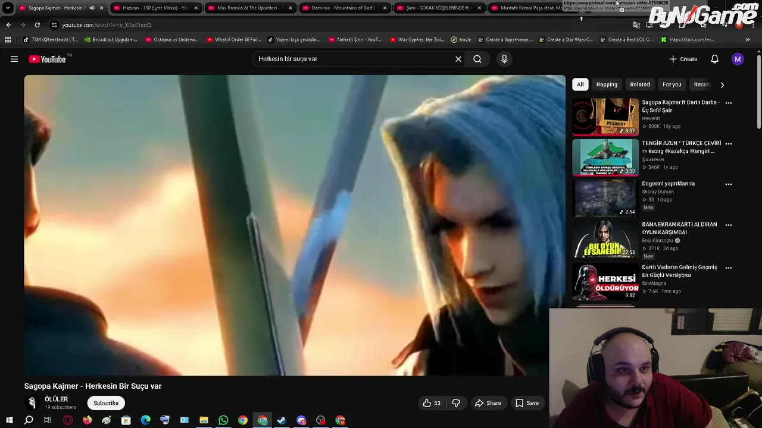Click the magnifier search button
The width and height of the screenshot is (762, 428).
pos(477,59)
